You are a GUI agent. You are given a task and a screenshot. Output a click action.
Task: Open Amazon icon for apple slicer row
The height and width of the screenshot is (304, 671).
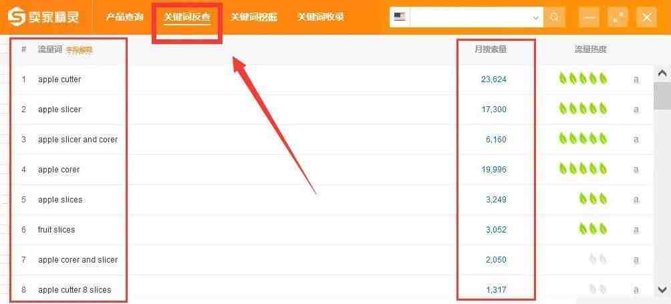(636, 110)
